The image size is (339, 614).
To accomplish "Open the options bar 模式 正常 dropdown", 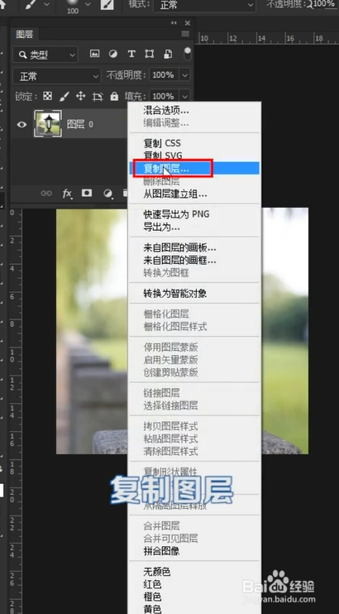I will 204,5.
